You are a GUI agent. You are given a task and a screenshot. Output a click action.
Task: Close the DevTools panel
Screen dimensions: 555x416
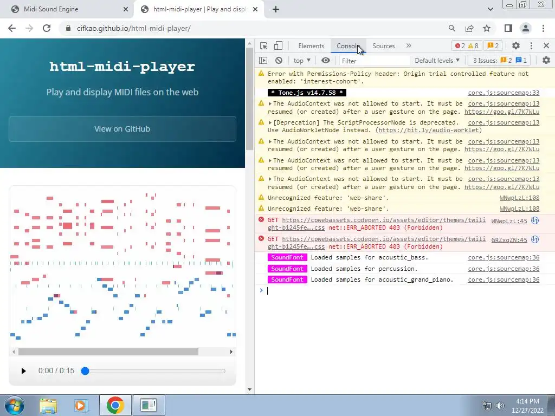click(x=546, y=45)
